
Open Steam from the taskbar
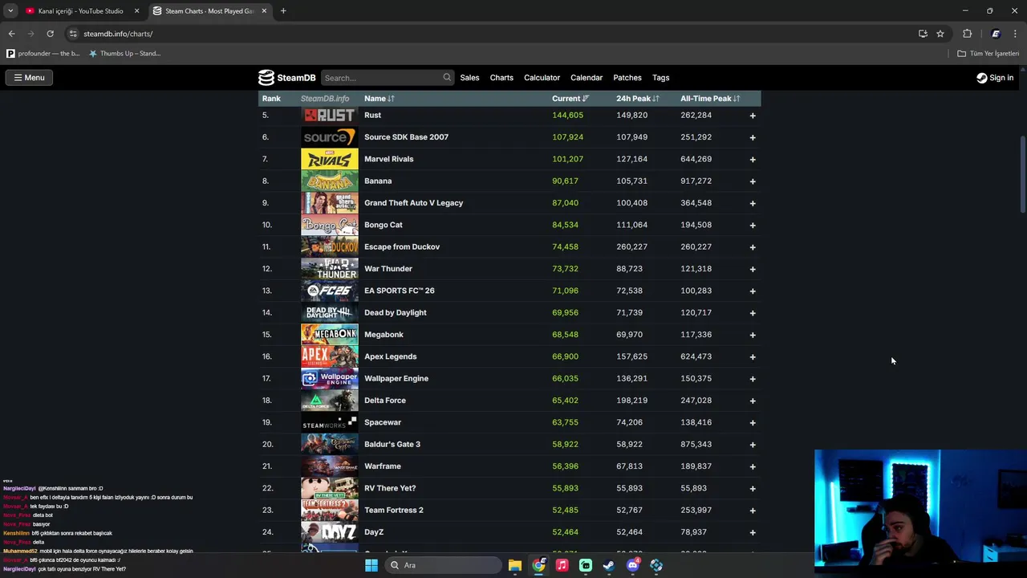[x=609, y=565]
